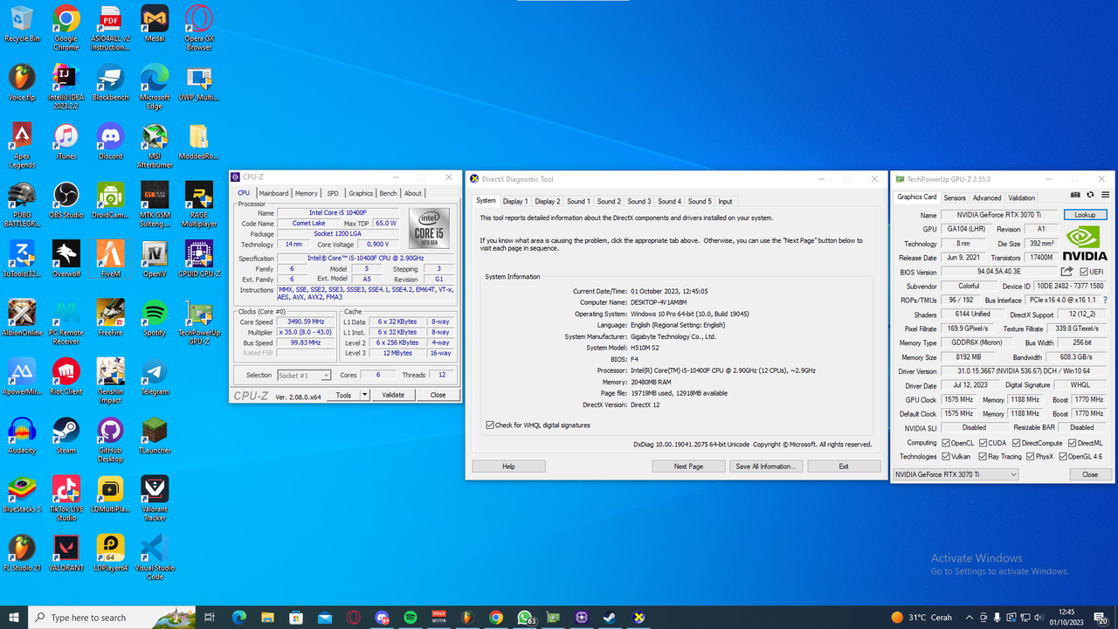Switch to the Memory tab in CPU-Z
The height and width of the screenshot is (629, 1118).
click(307, 193)
